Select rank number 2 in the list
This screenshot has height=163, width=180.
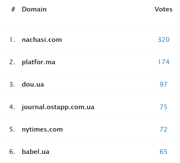[x=12, y=62]
